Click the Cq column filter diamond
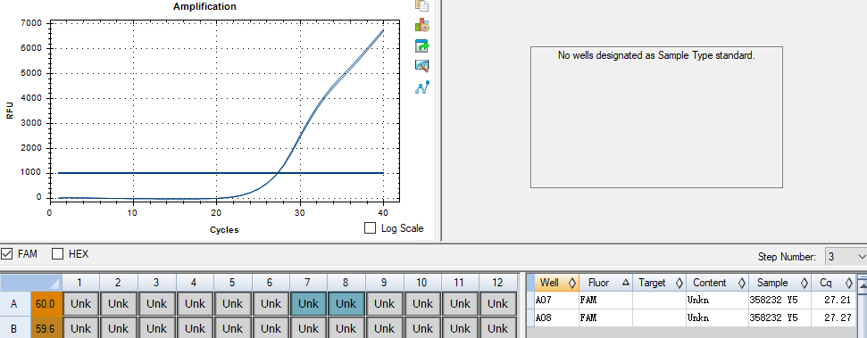This screenshot has width=867, height=338. (x=848, y=283)
